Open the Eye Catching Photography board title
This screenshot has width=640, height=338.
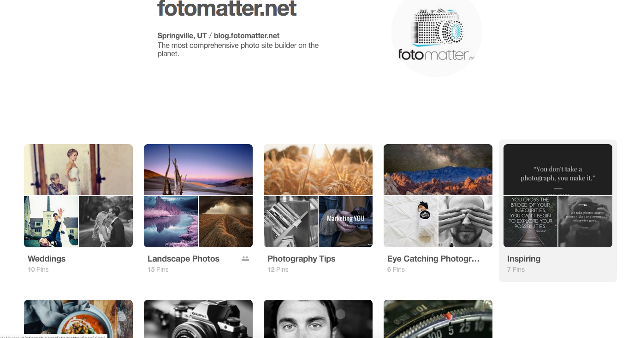433,259
